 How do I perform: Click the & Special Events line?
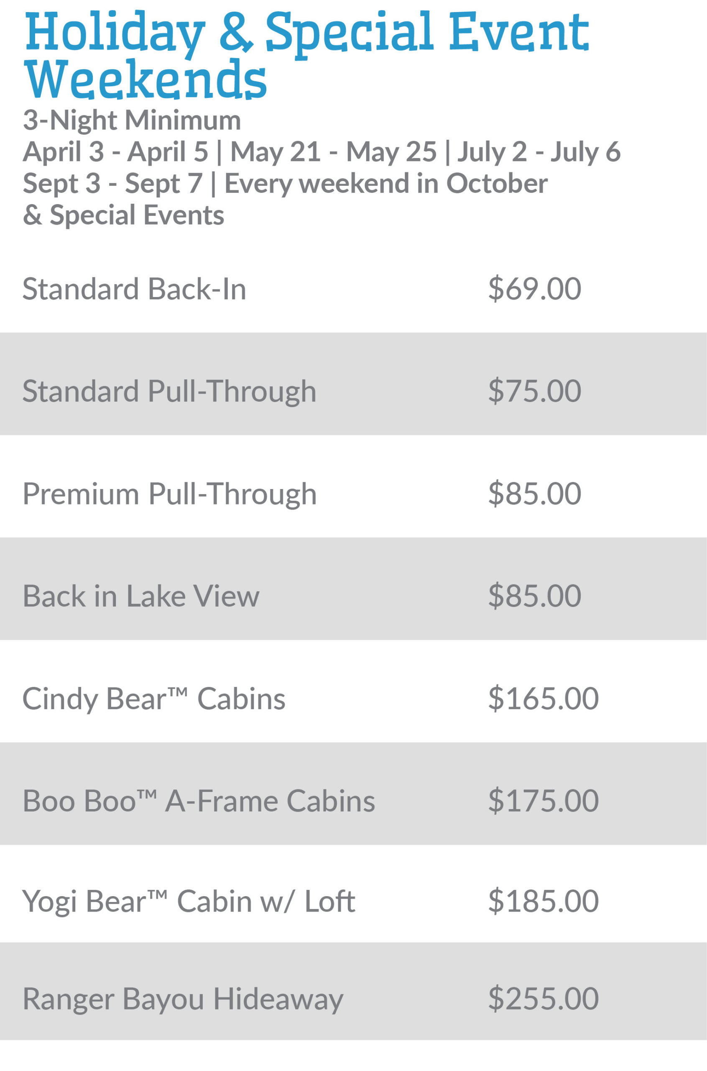(x=123, y=215)
